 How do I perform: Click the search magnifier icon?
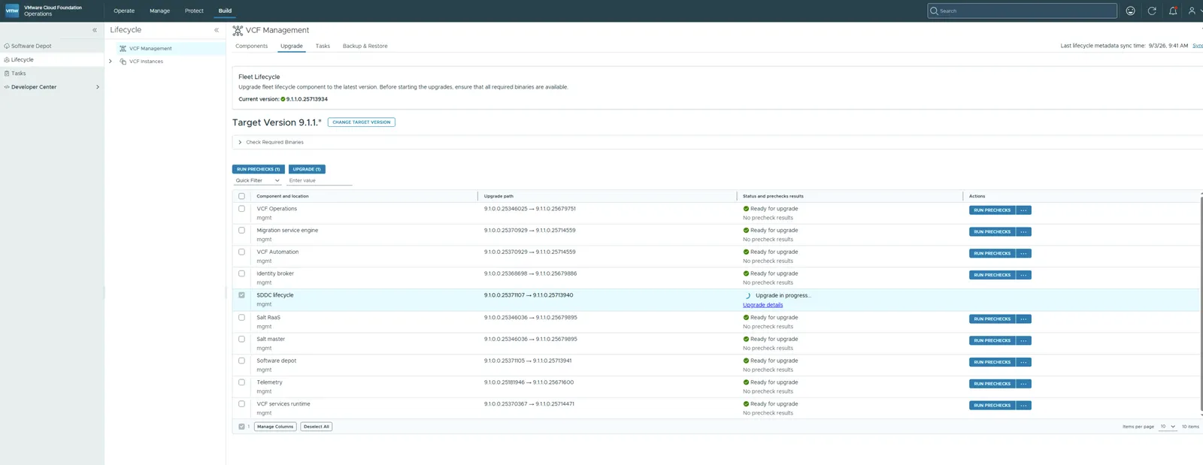(935, 11)
